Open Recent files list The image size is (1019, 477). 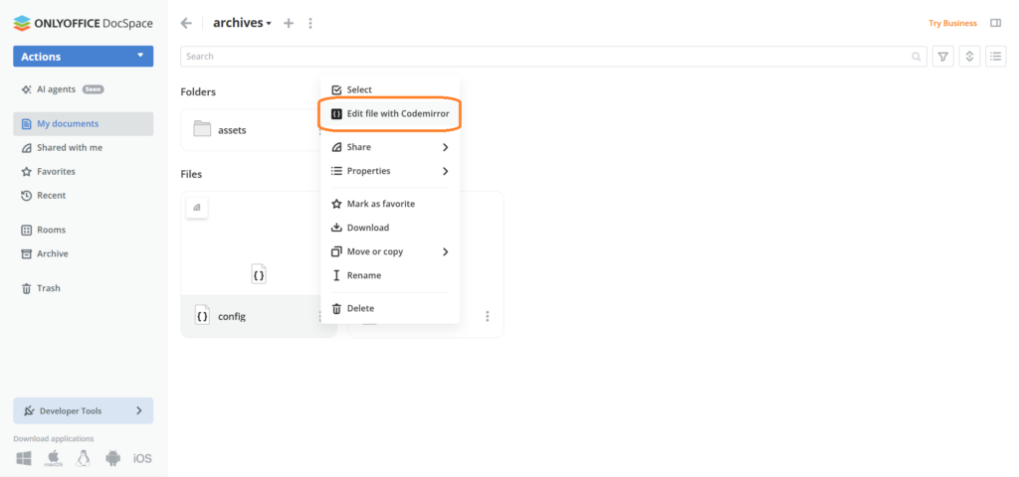point(52,196)
